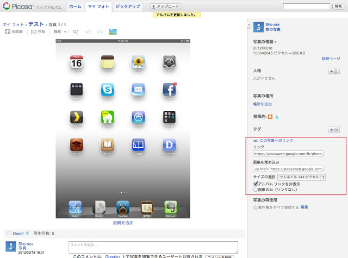Switch to the ホーム tab

(75, 7)
